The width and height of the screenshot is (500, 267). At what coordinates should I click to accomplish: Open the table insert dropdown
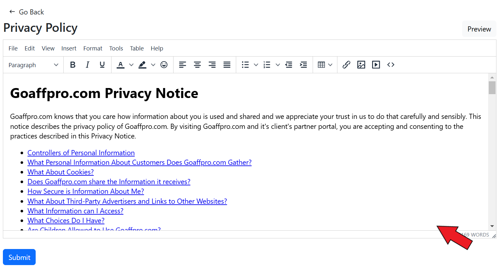(x=325, y=65)
